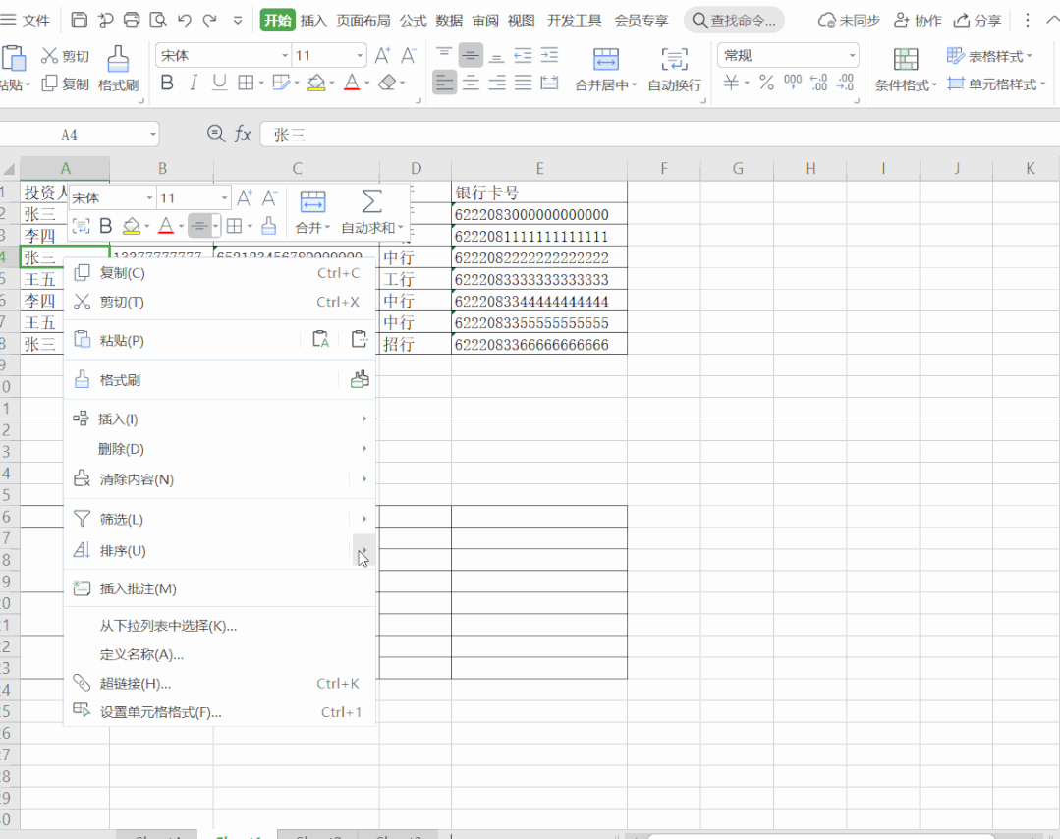
Task: Toggle Bold in the mini toolbar
Action: 105,226
